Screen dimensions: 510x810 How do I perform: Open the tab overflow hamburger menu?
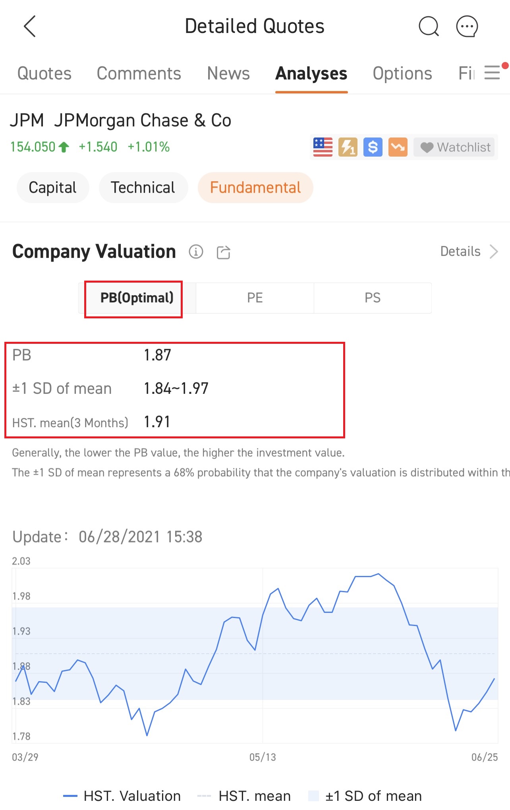point(493,72)
